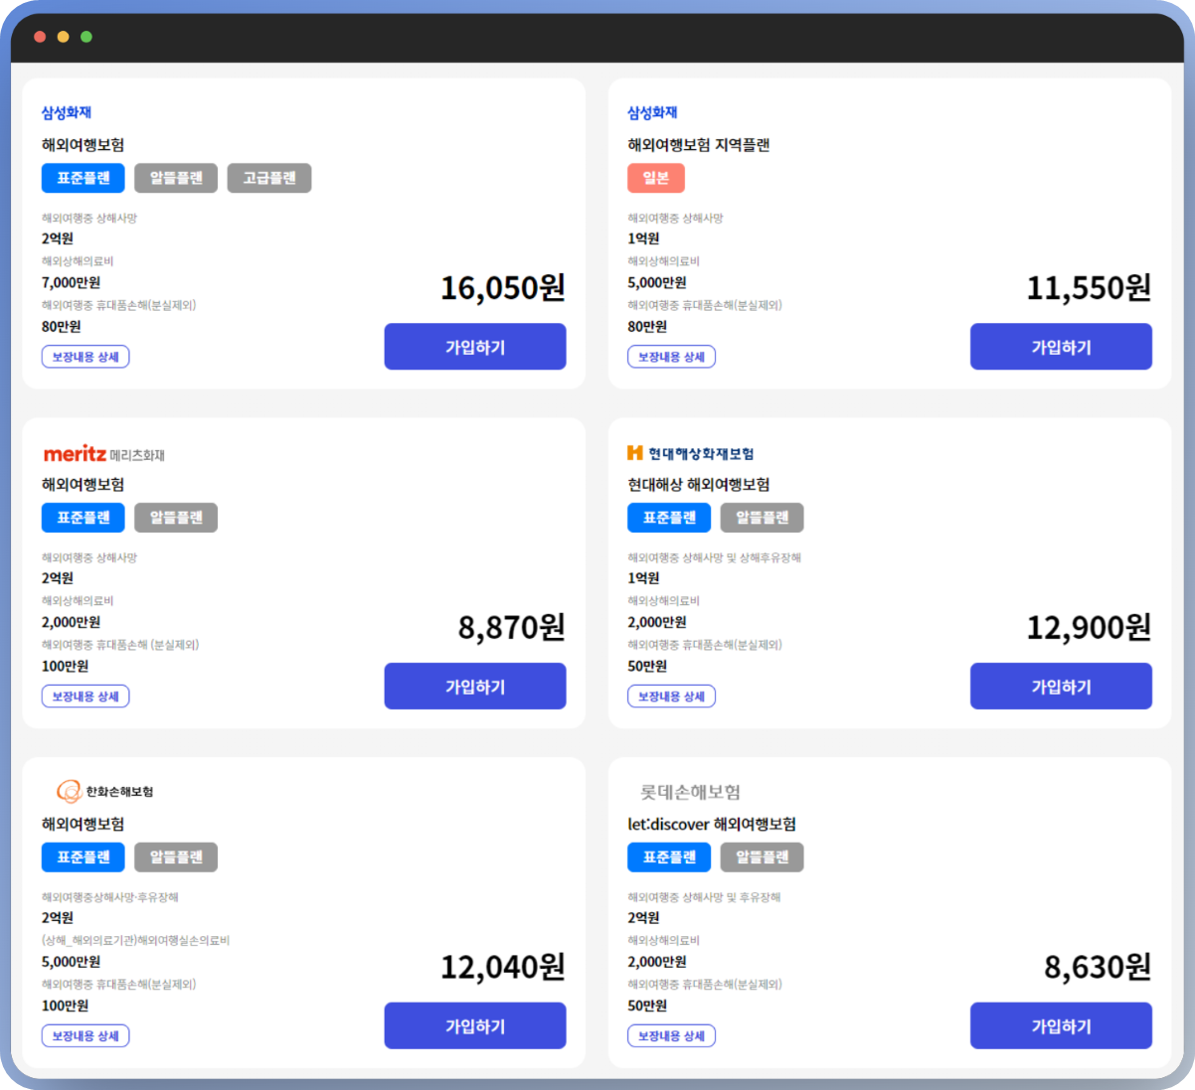Click 가입하기 for the 12,040원 한화 plan
The image size is (1195, 1090).
(475, 1026)
